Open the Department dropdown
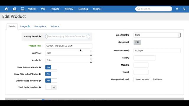Image resolution: width=189 pixels, height=106 pixels. tap(157, 35)
